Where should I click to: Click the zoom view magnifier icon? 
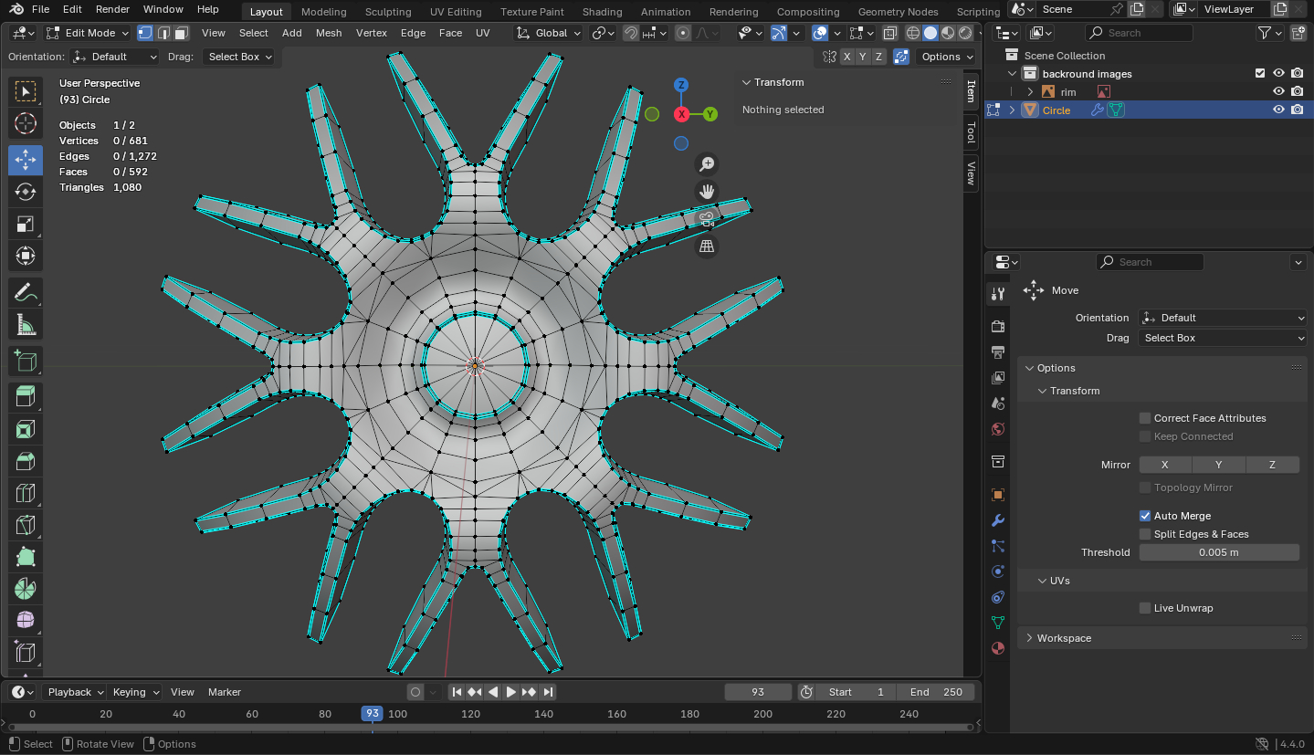[x=706, y=164]
